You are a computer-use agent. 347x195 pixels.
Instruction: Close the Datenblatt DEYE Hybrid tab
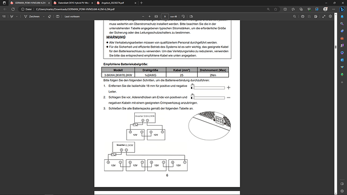click(x=93, y=3)
